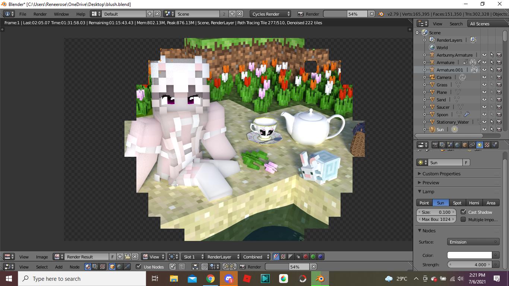Show world shader type globe icon
The image size is (509, 286).
[x=119, y=267]
